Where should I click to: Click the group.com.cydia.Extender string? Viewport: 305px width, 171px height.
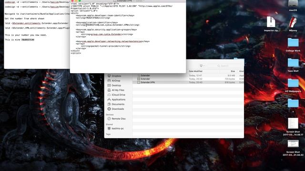107,34
